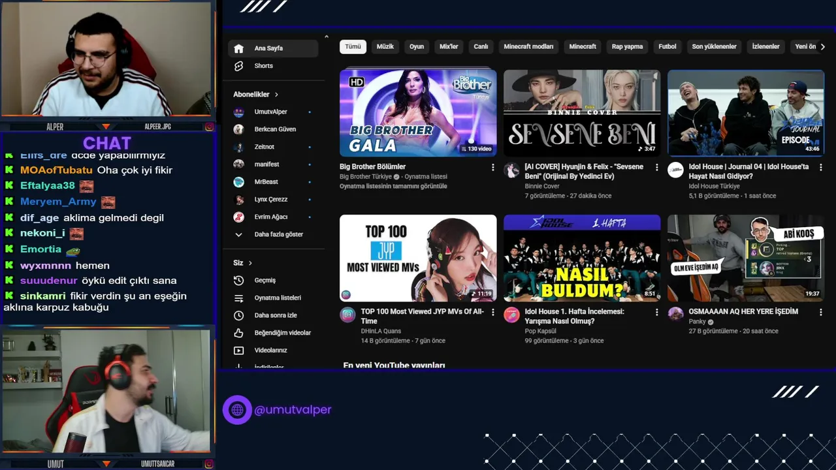Open video title Idol House Journal 04
The width and height of the screenshot is (836, 470).
pos(748,172)
